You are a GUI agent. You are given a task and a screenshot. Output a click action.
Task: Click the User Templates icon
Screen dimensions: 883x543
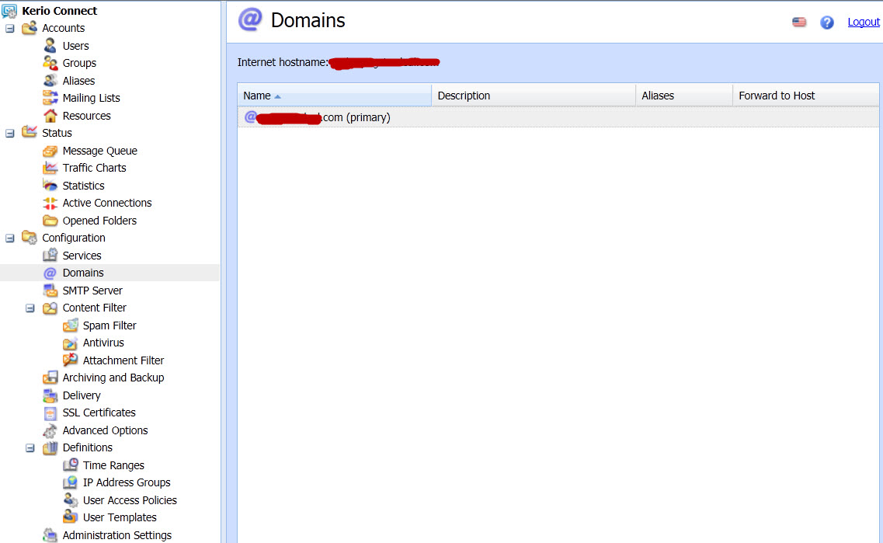(71, 517)
